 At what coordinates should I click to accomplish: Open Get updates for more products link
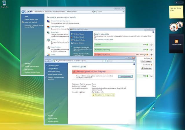point(104,95)
